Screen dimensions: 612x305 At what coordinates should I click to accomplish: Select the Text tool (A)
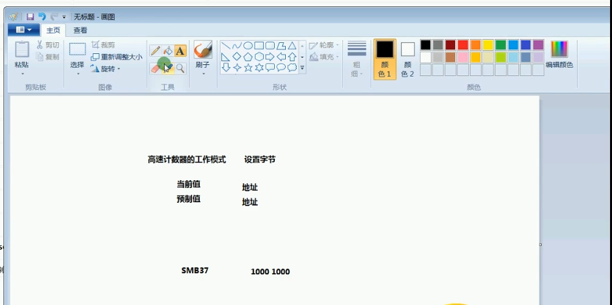(180, 51)
